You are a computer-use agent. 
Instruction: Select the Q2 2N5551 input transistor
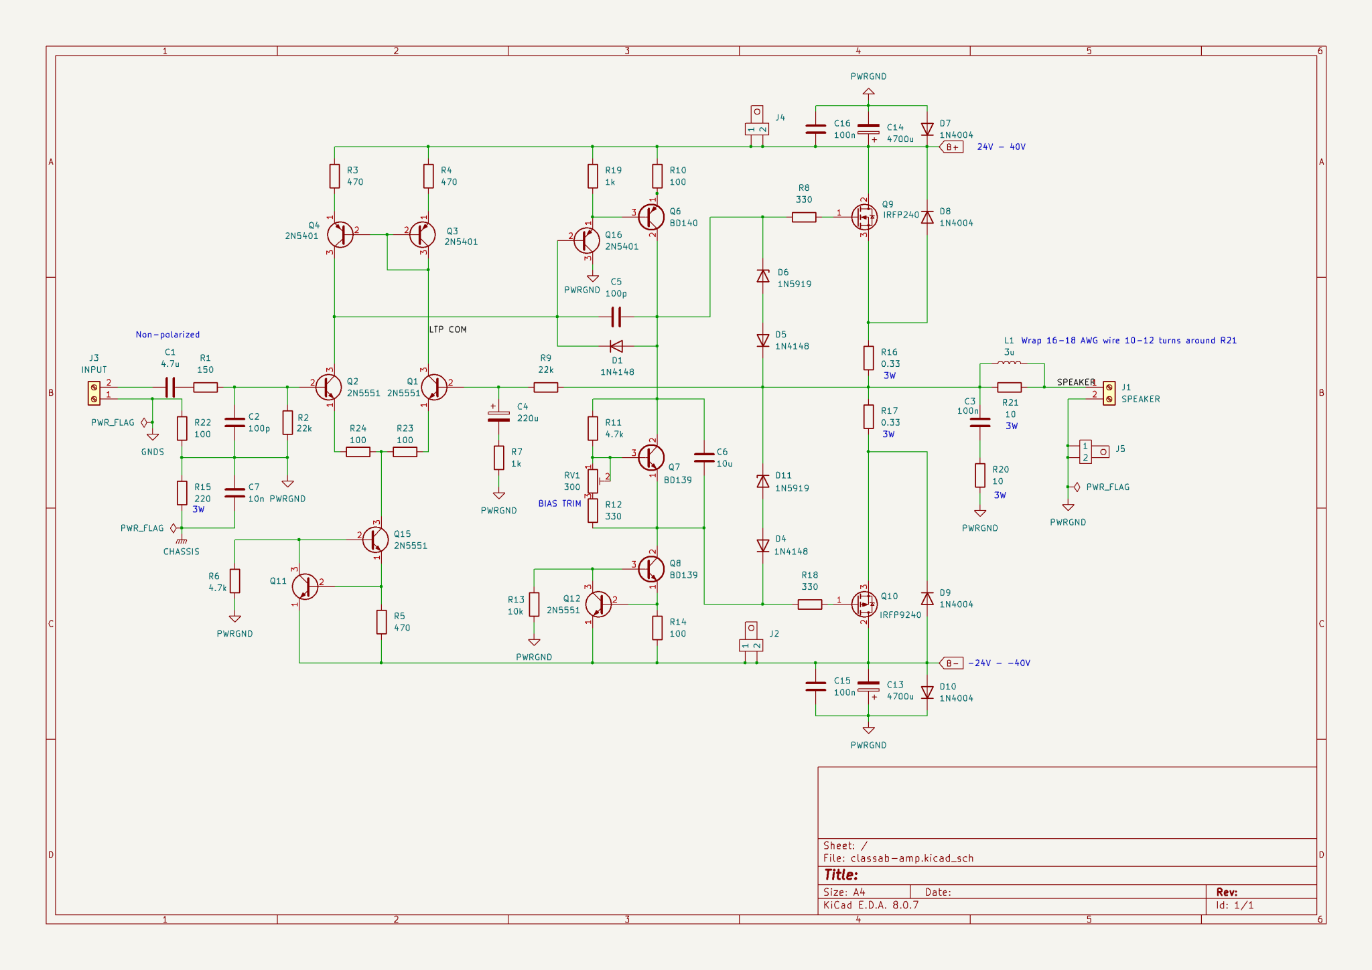tap(328, 387)
